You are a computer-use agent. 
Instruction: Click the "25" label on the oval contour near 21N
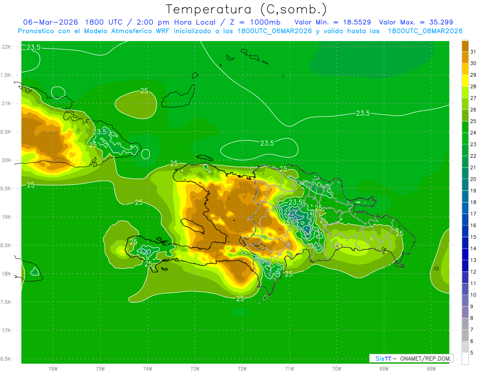(x=144, y=91)
